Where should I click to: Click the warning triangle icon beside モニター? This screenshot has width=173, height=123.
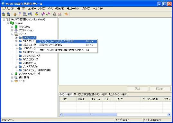tap(16, 81)
